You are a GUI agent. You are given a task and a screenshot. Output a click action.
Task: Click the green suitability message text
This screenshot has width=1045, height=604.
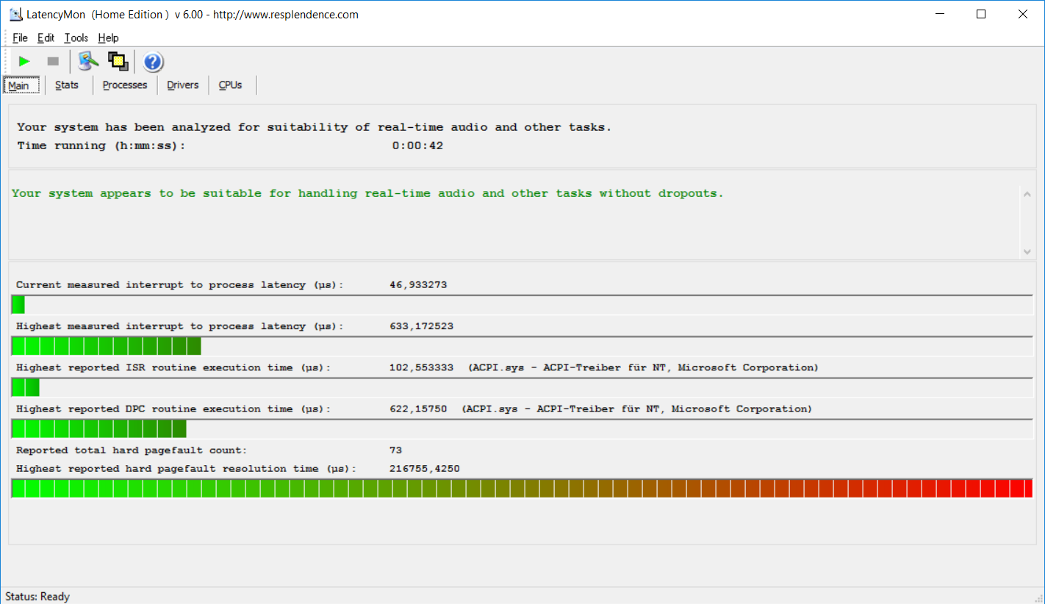click(x=367, y=194)
